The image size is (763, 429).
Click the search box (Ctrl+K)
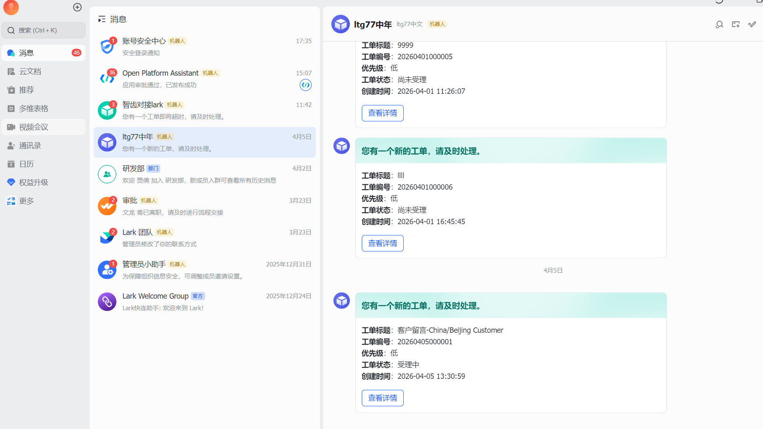click(x=44, y=30)
